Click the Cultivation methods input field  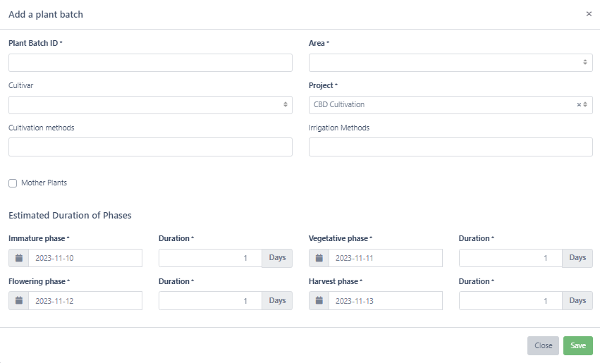pos(150,147)
